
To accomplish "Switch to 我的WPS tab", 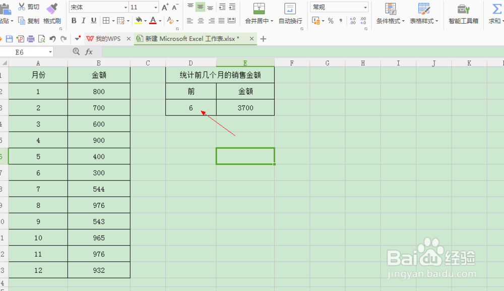I will 103,39.
